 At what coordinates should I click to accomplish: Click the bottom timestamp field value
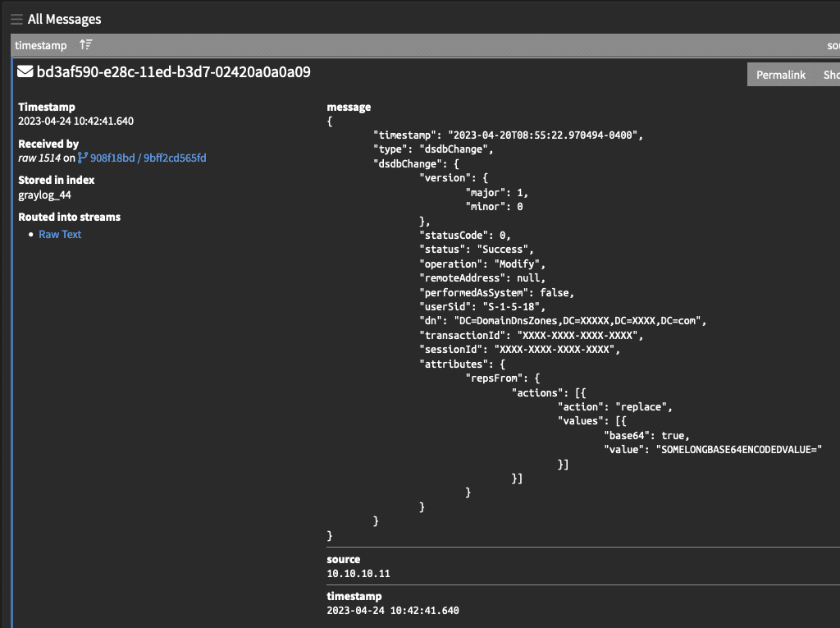pyautogui.click(x=392, y=611)
